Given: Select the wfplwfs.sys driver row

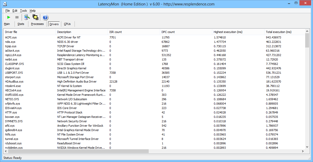Looking at the screenshot, I should click(154, 104).
